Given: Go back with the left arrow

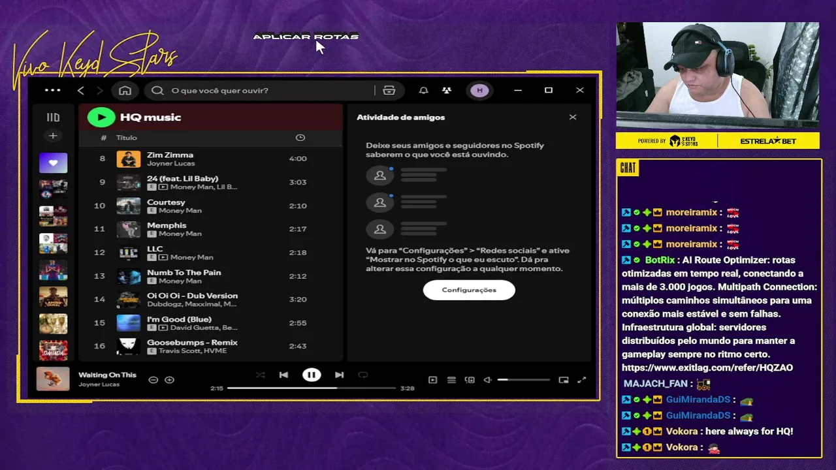Looking at the screenshot, I should pos(81,90).
